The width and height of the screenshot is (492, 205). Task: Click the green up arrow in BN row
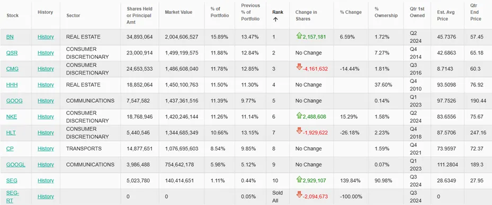[x=299, y=36]
